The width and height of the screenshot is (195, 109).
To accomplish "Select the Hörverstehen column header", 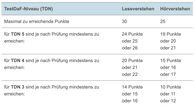I will [175, 9].
